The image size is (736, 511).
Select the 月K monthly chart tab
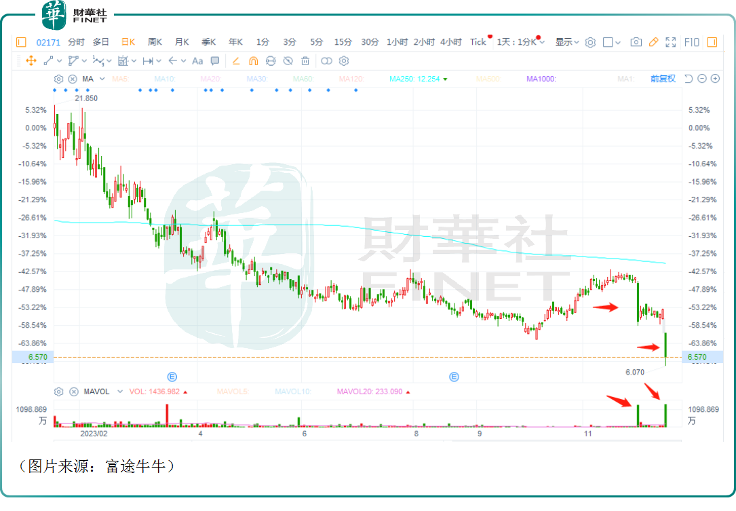pos(182,42)
